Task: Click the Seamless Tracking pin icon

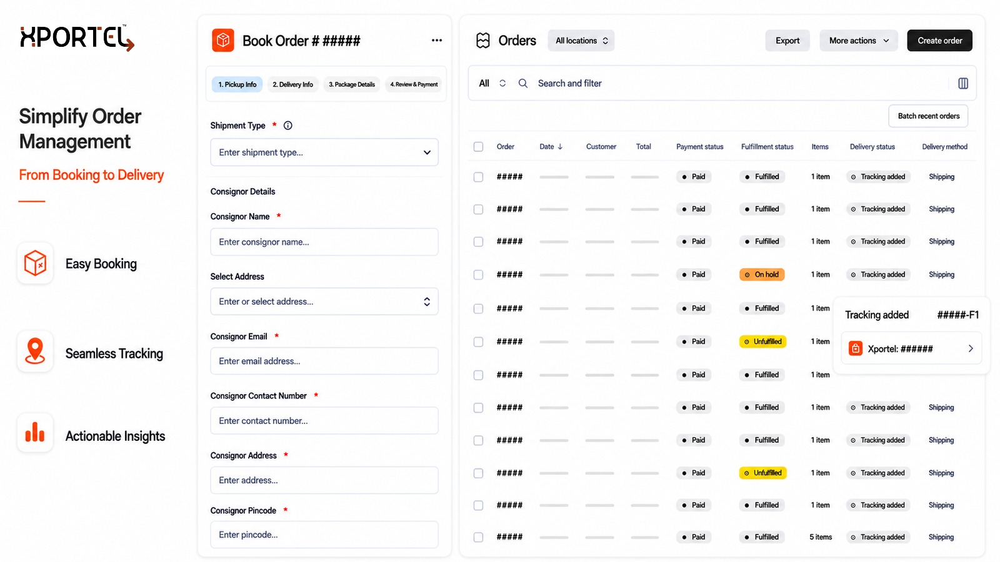Action: click(35, 351)
